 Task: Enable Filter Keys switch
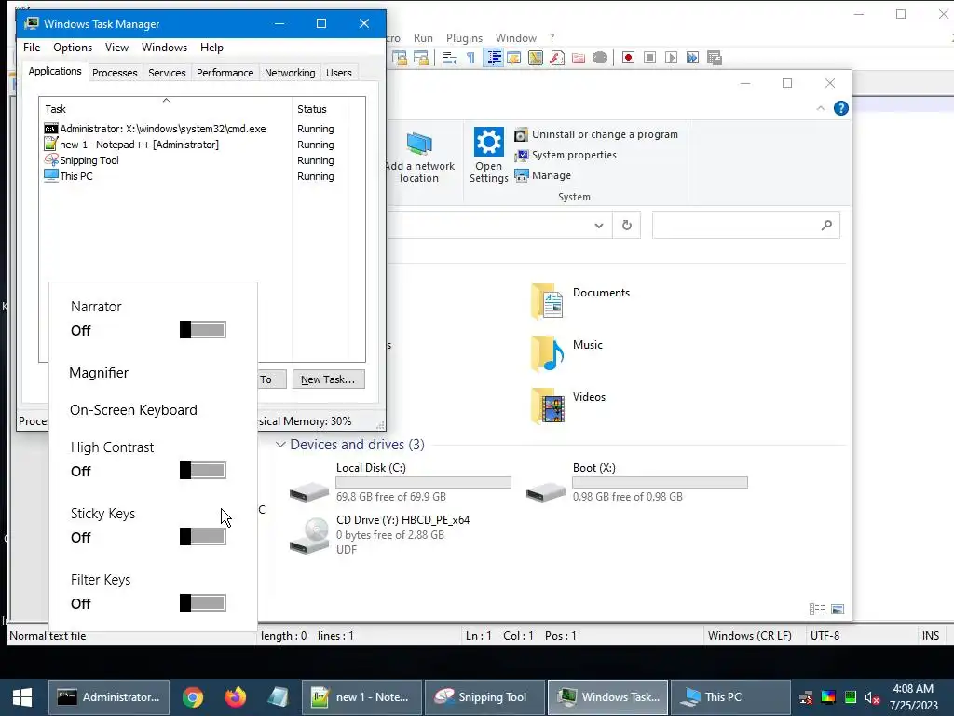pyautogui.click(x=202, y=603)
